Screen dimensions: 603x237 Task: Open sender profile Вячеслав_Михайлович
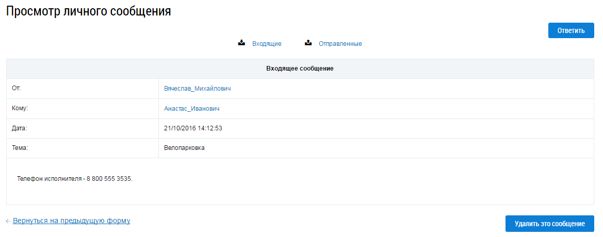pos(197,89)
